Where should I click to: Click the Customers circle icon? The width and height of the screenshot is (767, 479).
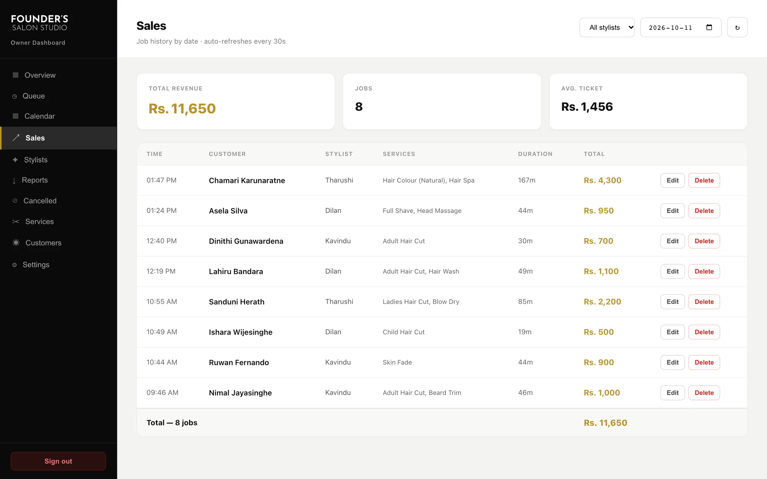pyautogui.click(x=16, y=243)
